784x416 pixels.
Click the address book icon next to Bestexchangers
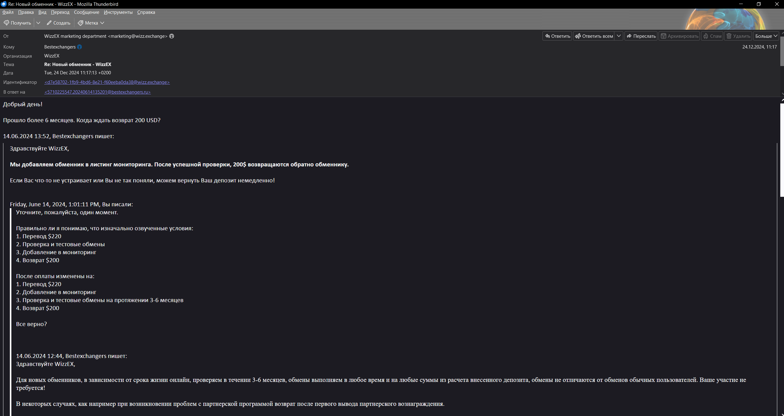click(x=80, y=47)
